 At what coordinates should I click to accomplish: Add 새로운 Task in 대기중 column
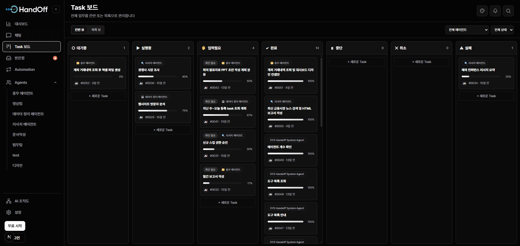98,96
